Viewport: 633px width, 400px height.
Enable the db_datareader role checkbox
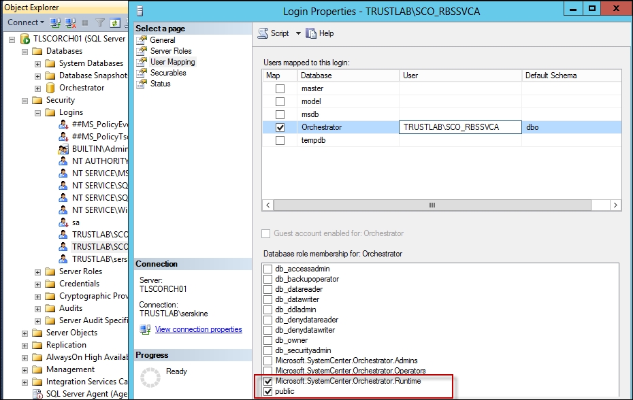point(267,289)
